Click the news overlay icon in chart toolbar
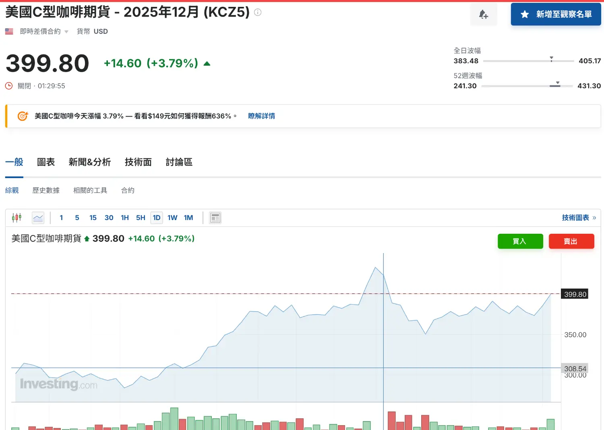The image size is (604, 430). [x=215, y=218]
